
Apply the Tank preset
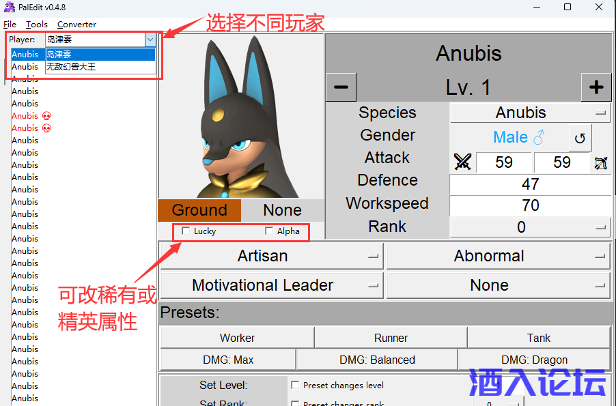pos(539,338)
